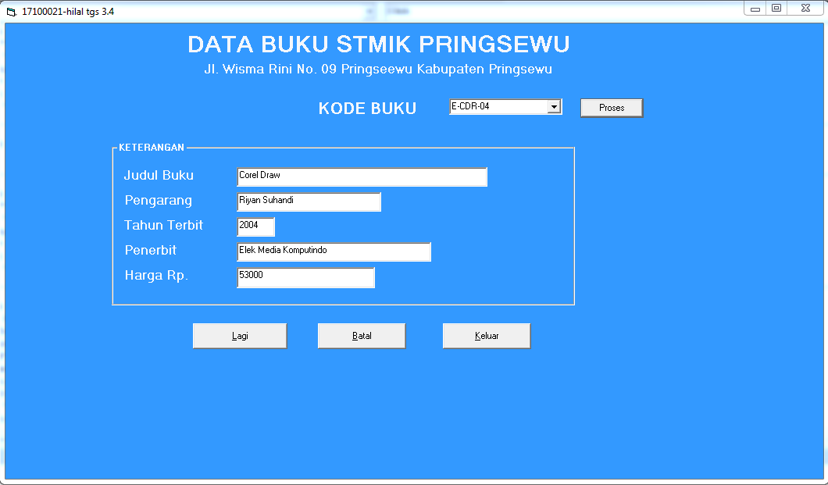Click the Lagi button
The width and height of the screenshot is (828, 485).
(240, 336)
